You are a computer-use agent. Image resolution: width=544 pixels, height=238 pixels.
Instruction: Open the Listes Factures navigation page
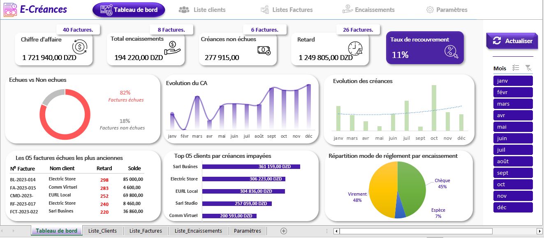pyautogui.click(x=287, y=10)
